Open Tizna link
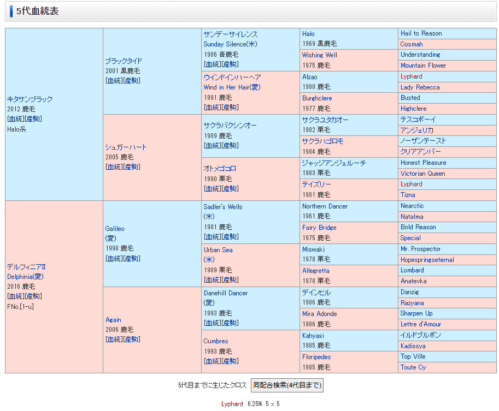 [x=408, y=195]
